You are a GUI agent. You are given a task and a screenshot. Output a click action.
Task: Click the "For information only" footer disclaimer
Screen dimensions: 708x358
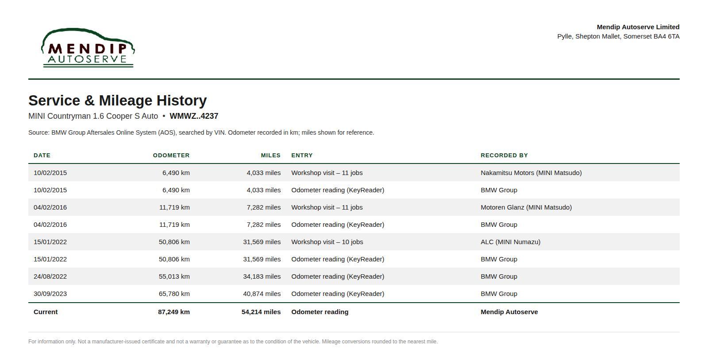click(x=233, y=342)
